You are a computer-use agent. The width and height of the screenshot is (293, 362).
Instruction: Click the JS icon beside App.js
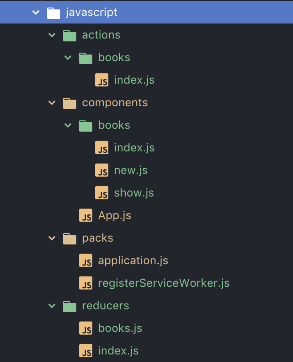[86, 216]
